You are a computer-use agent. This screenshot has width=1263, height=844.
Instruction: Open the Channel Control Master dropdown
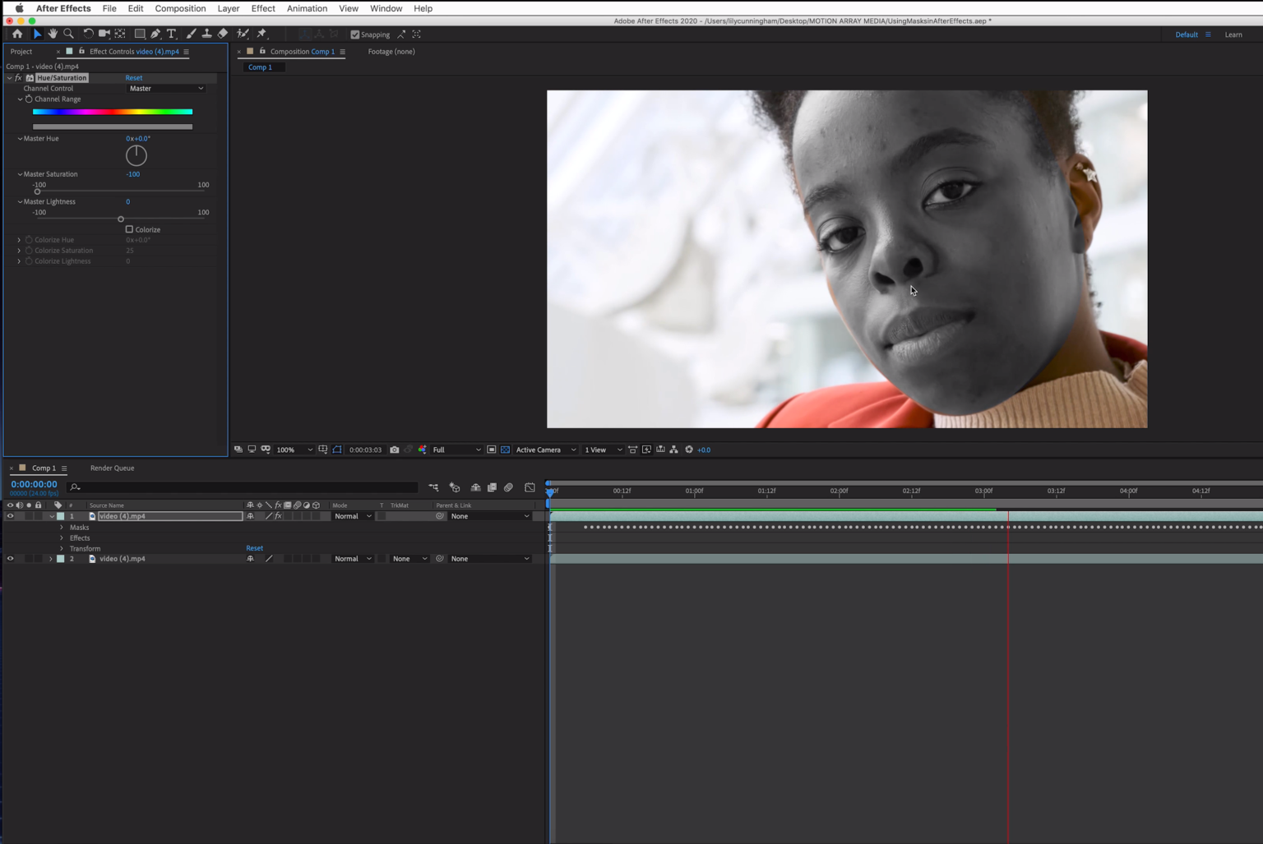pyautogui.click(x=164, y=88)
